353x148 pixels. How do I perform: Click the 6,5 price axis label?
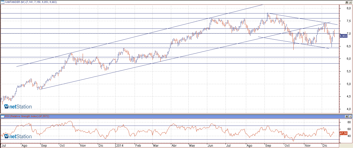349,46
